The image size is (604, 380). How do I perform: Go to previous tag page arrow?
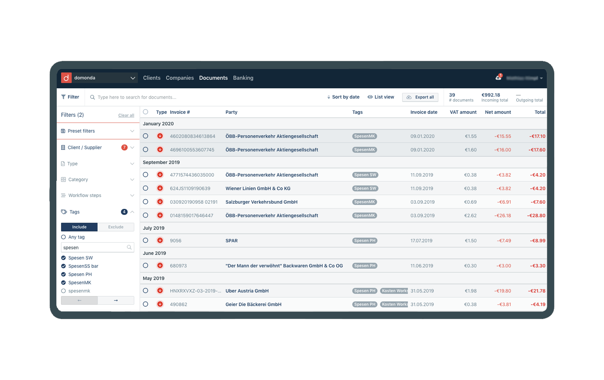click(x=79, y=300)
